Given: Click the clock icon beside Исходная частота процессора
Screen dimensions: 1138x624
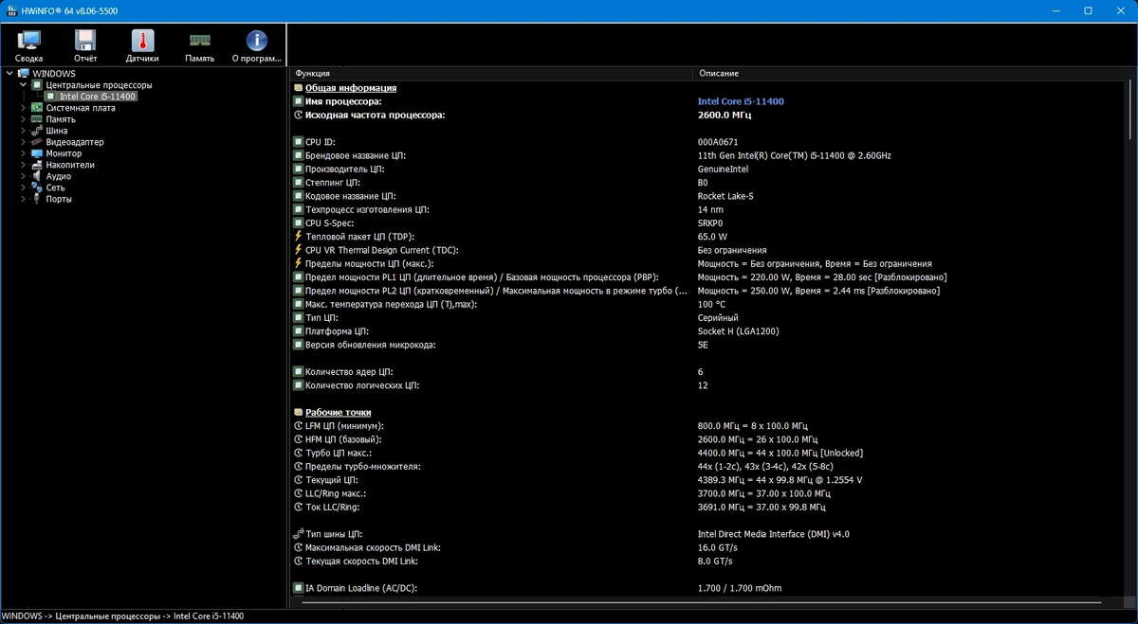Looking at the screenshot, I should 298,115.
